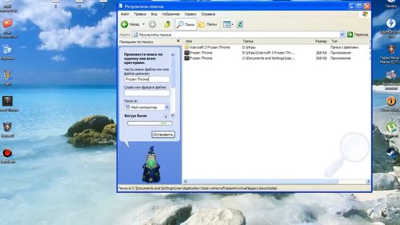Screen dimensions: 400x225
Task: Open the Файл menu
Action: 125,14
